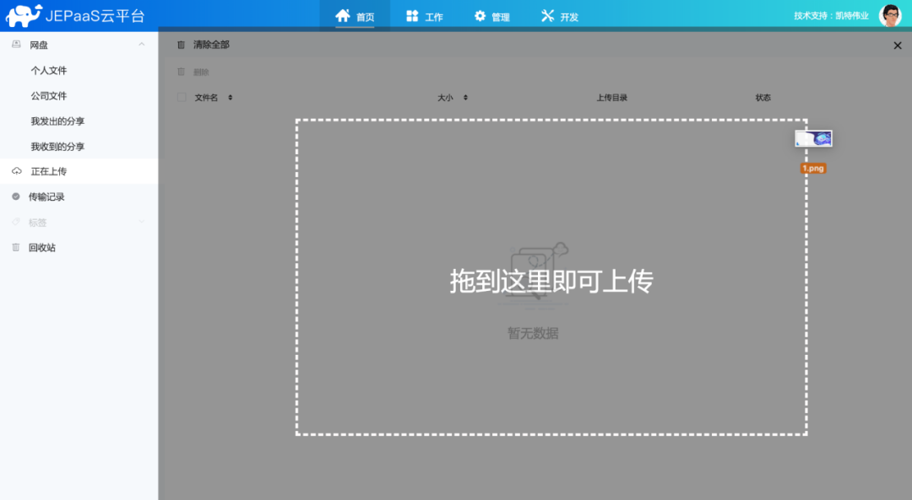912x500 pixels.
Task: Click the 管理 gear icon
Action: [x=480, y=16]
